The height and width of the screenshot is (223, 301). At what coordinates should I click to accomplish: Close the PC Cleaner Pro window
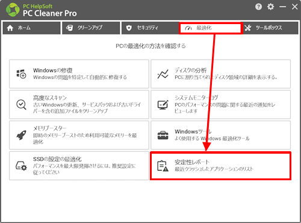294,7
